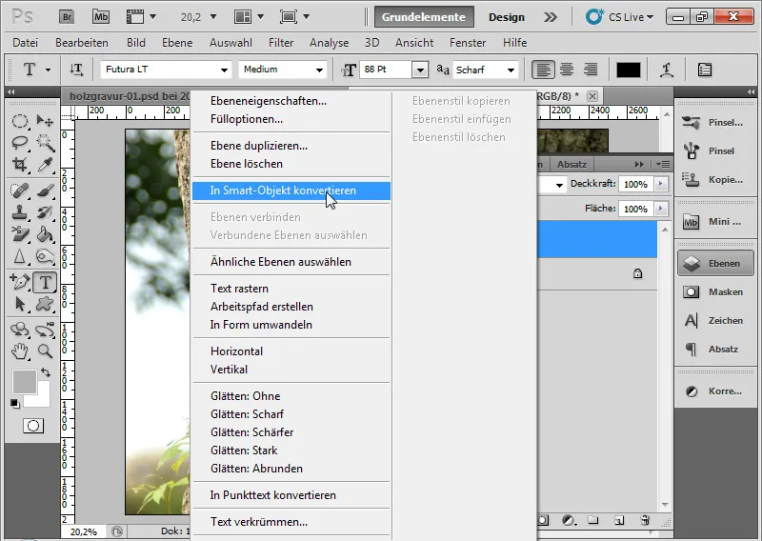Select the Clone Stamp tool
Viewport: 762px width, 541px height.
pos(20,212)
